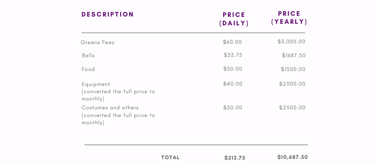
Task: Click the $1500.00 yearly food price
Action: pos(293,69)
